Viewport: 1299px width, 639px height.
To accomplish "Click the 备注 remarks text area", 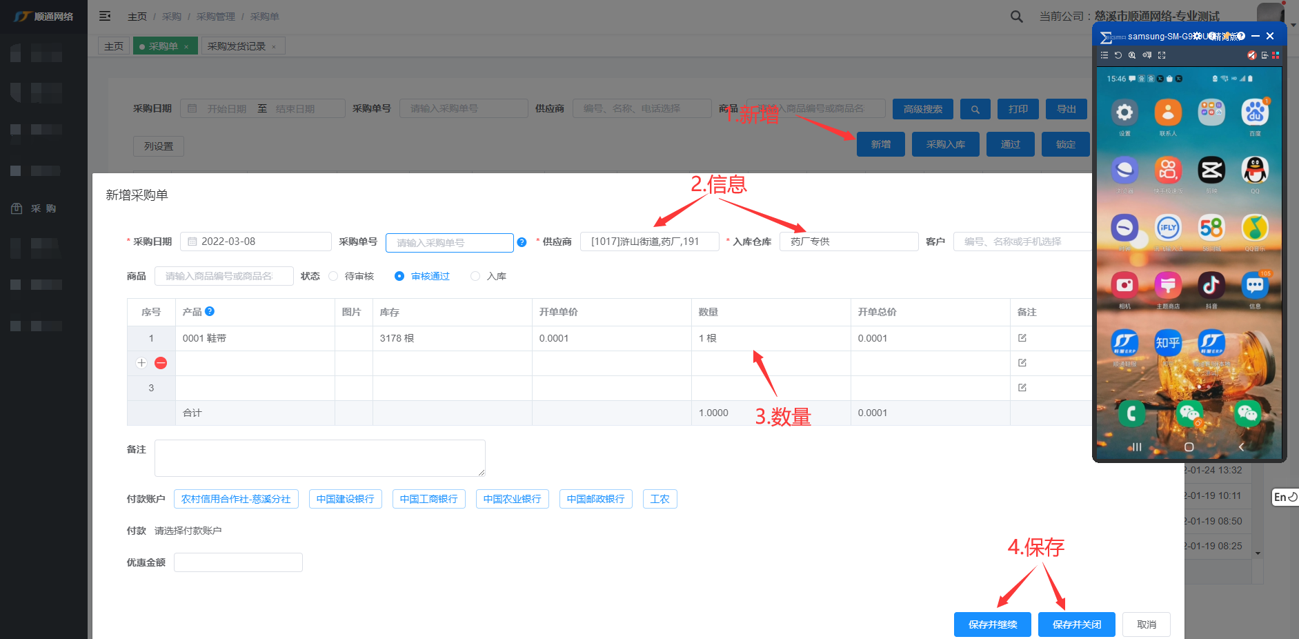I will coord(319,458).
